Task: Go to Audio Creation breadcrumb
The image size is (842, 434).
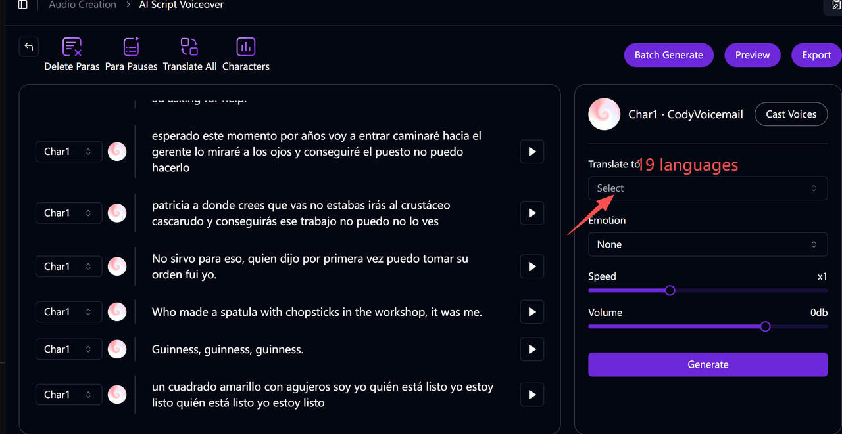Action: click(82, 5)
